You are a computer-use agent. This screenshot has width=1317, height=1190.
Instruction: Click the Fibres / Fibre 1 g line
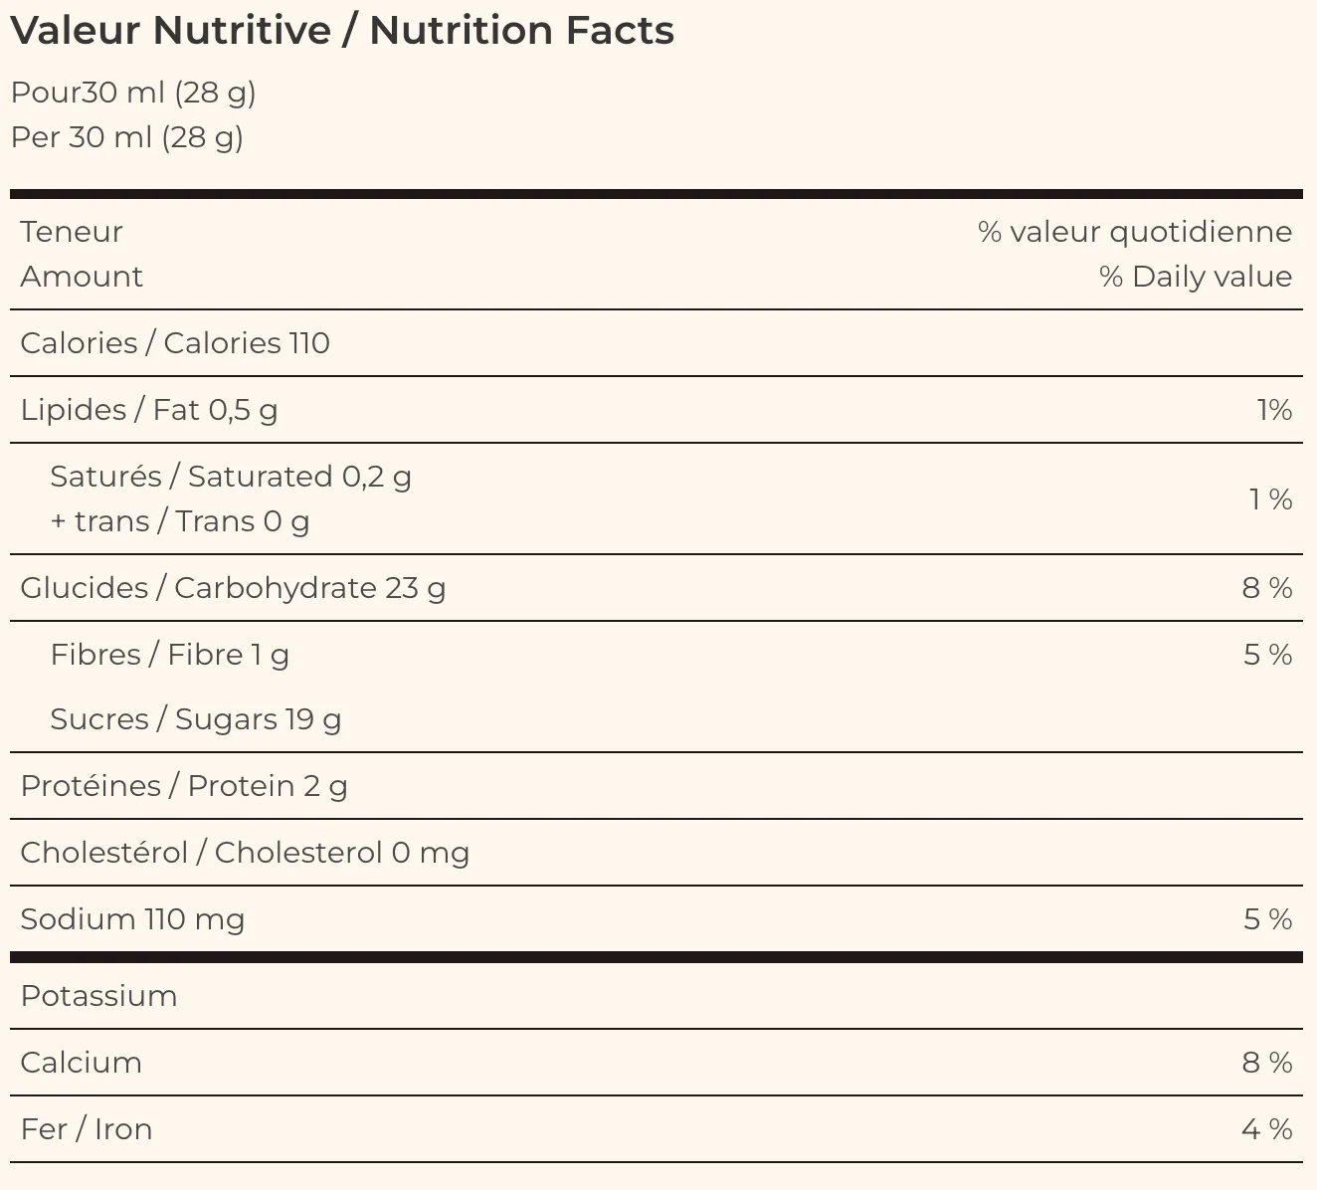170,655
